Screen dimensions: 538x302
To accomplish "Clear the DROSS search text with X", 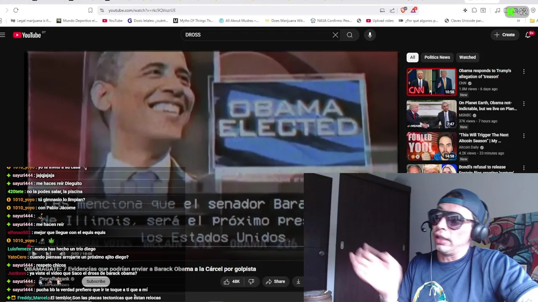I will tap(335, 35).
